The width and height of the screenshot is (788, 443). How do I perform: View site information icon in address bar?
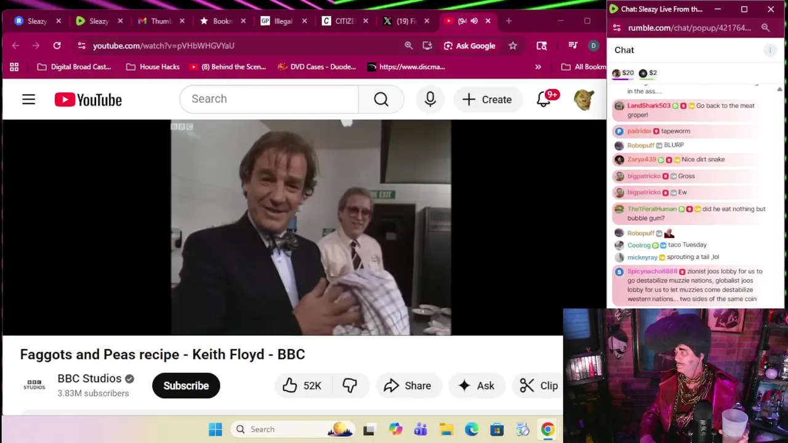point(81,46)
